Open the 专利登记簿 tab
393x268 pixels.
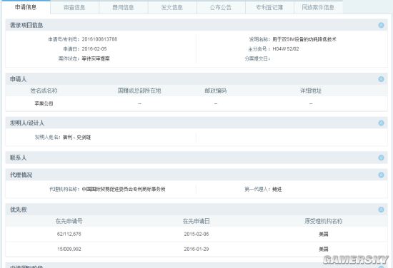pyautogui.click(x=269, y=8)
